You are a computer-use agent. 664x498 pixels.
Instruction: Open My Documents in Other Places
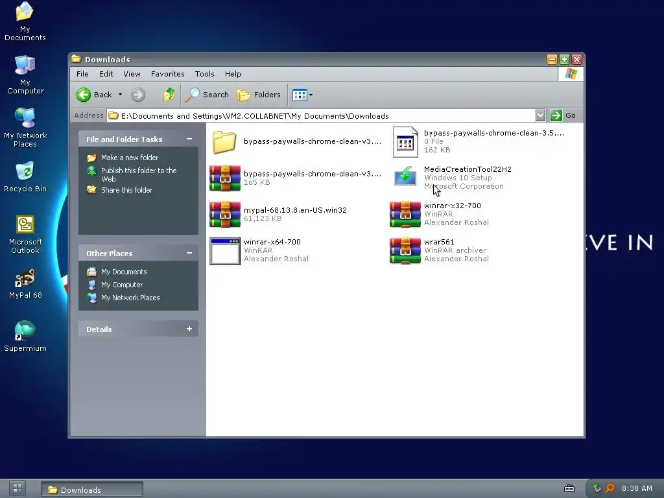pyautogui.click(x=124, y=272)
